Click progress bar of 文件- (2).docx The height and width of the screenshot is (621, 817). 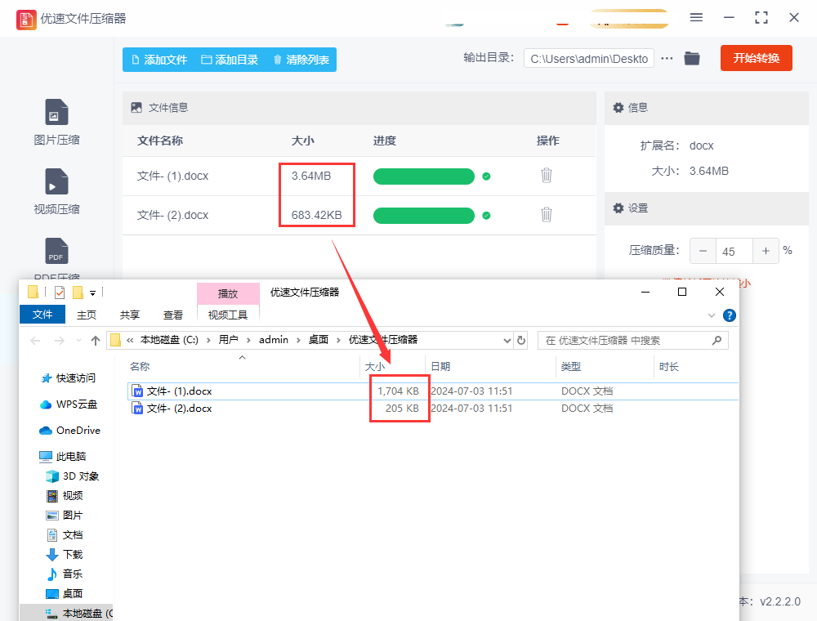(x=423, y=215)
